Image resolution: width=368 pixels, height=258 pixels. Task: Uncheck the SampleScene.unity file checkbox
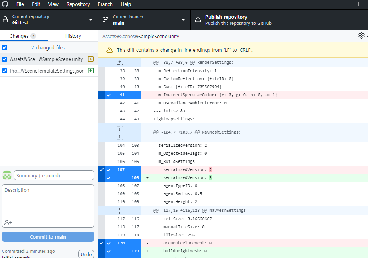tap(5, 59)
